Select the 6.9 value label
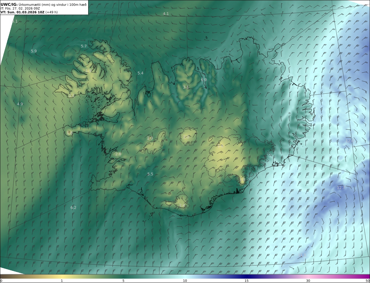 204,80
